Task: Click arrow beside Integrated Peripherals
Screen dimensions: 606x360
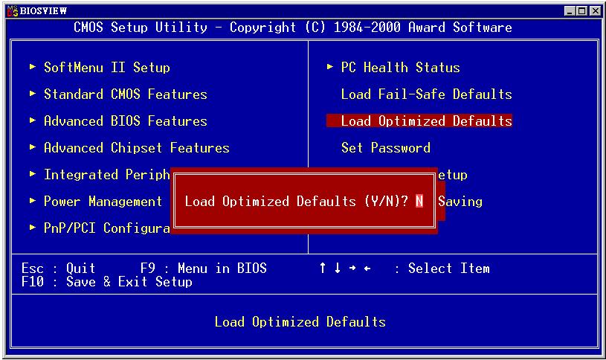Action: click(33, 174)
